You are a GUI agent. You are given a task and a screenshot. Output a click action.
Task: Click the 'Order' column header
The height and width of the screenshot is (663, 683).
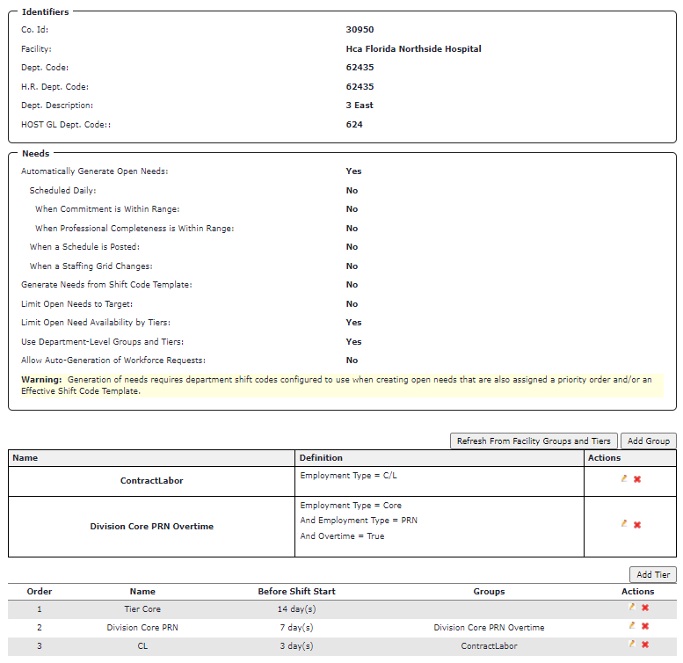tap(40, 591)
